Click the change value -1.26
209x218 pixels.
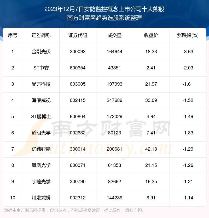click(188, 165)
